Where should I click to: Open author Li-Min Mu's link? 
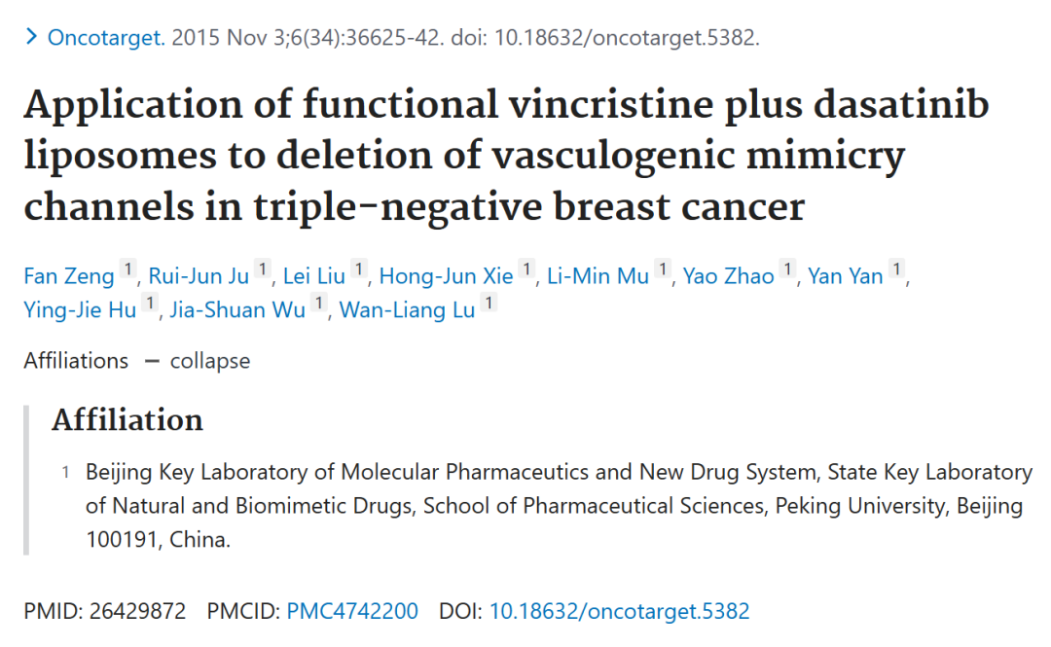[x=598, y=276]
